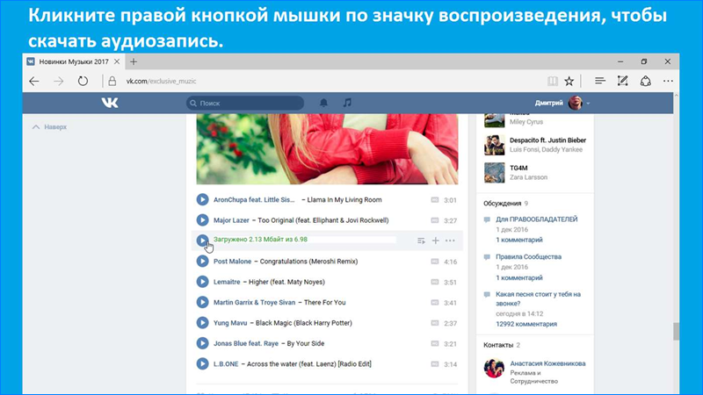The height and width of the screenshot is (395, 703).
Task: Show lyrics icon for Lemaitre track
Action: click(x=434, y=282)
